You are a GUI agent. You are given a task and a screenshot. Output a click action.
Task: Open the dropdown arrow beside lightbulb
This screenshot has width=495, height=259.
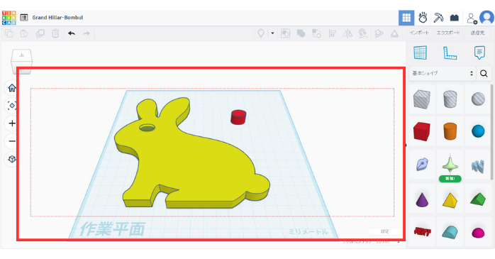click(x=272, y=33)
